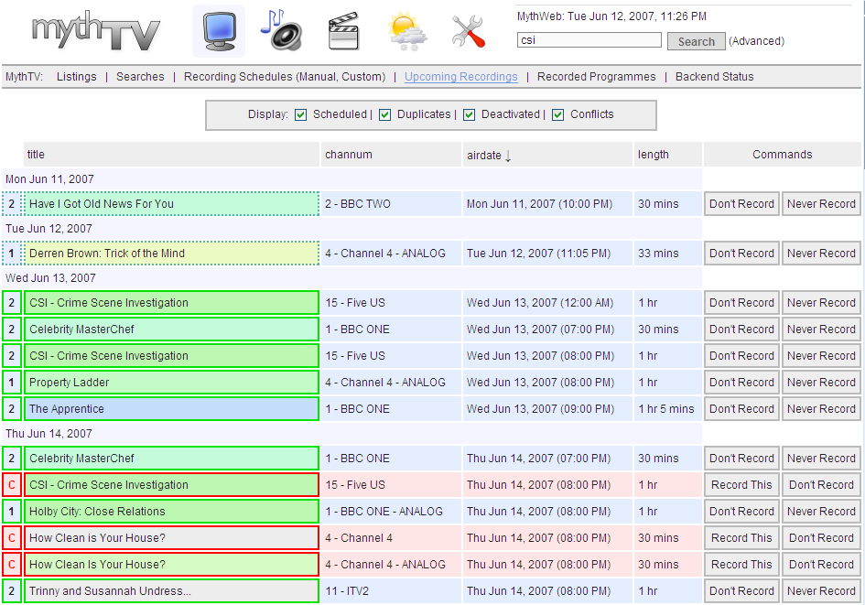The width and height of the screenshot is (865, 605).
Task: Click the conflict C marker for CSI Thursday
Action: pyautogui.click(x=12, y=485)
